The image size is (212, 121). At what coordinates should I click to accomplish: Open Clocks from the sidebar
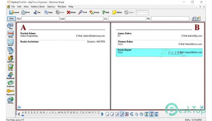point(11,100)
